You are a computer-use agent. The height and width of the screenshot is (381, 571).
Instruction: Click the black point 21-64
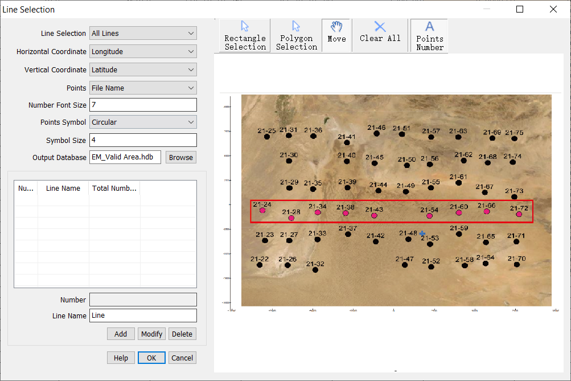point(486,263)
